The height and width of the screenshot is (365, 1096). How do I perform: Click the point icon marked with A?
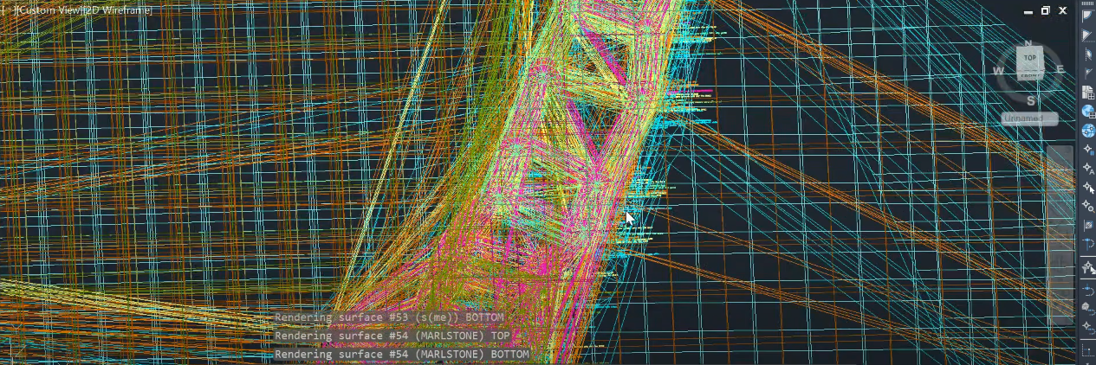(x=1088, y=168)
